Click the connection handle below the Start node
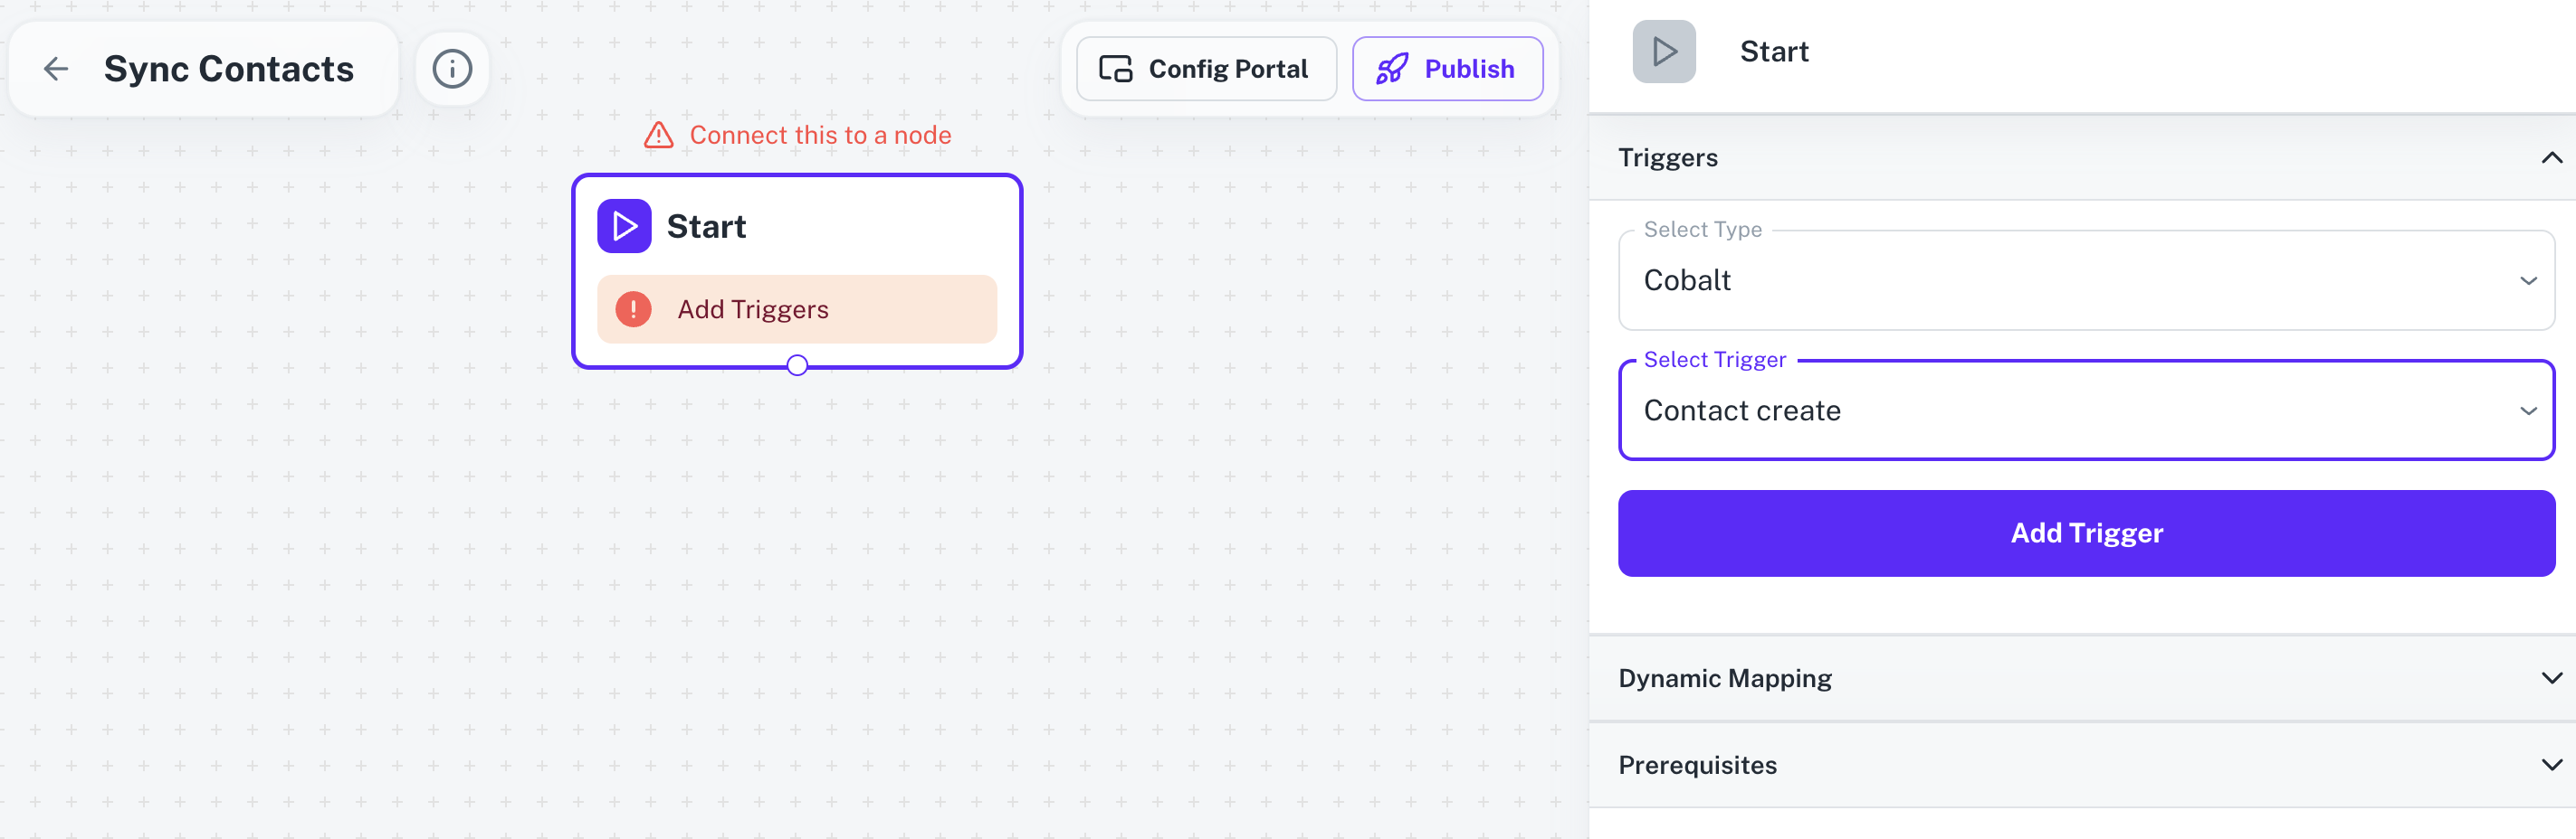The image size is (2576, 839). pos(796,365)
